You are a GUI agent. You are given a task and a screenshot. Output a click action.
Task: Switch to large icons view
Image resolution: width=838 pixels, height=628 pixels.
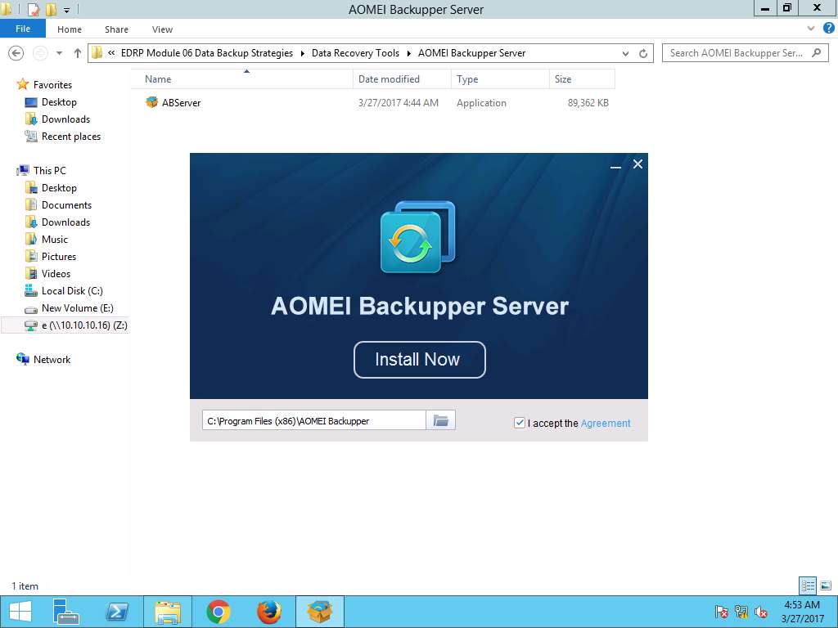click(826, 585)
